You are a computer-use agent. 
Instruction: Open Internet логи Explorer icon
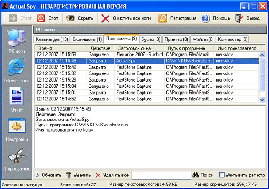pos(17,66)
